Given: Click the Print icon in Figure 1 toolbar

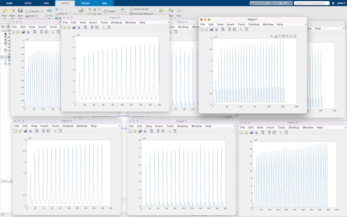Looking at the screenshot, I should point(216,29).
